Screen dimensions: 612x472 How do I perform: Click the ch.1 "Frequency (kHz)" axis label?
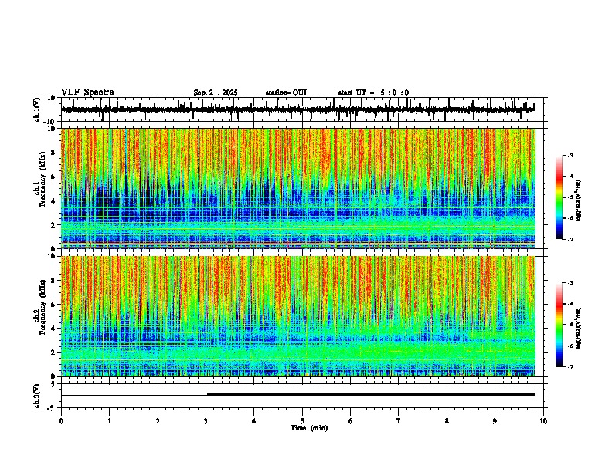click(42, 180)
